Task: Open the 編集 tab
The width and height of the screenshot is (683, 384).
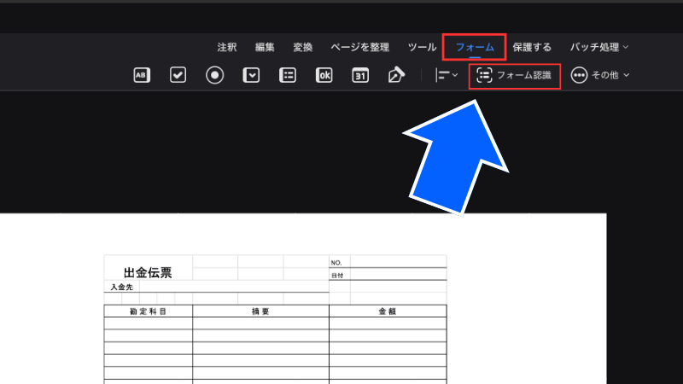Action: pyautogui.click(x=265, y=47)
